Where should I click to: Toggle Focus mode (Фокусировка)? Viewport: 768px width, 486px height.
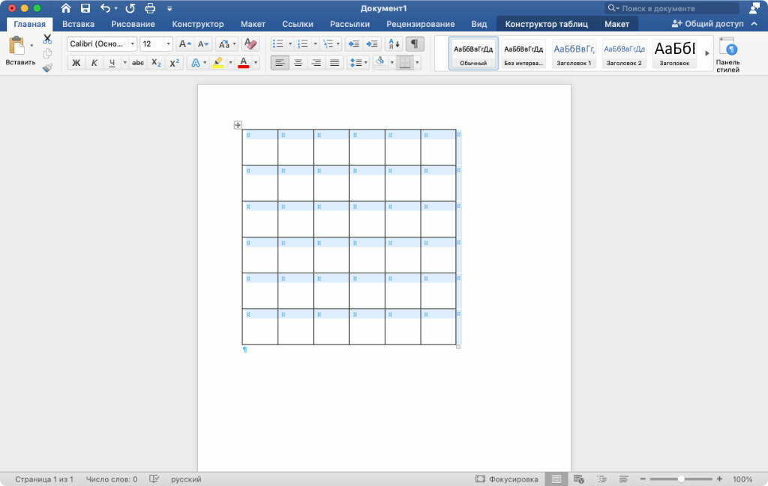(507, 479)
